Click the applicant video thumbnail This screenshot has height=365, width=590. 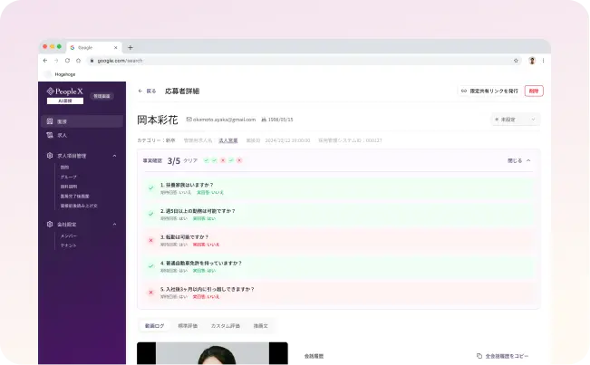point(212,353)
